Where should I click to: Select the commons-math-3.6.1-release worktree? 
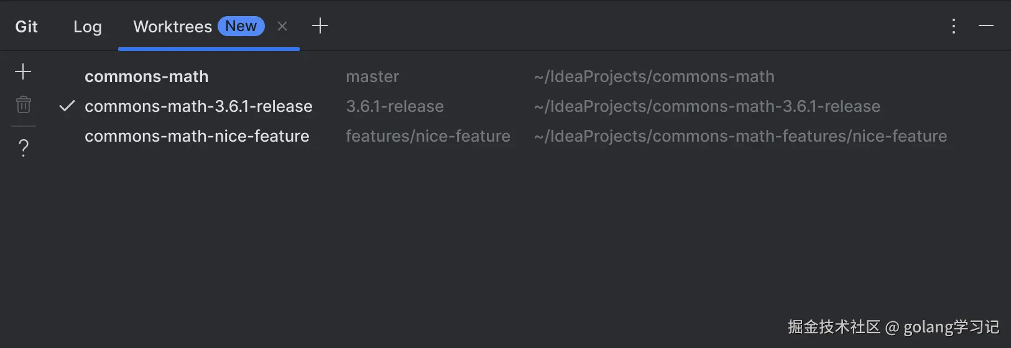[198, 106]
